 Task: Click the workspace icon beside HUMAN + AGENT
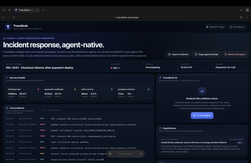point(4,38)
